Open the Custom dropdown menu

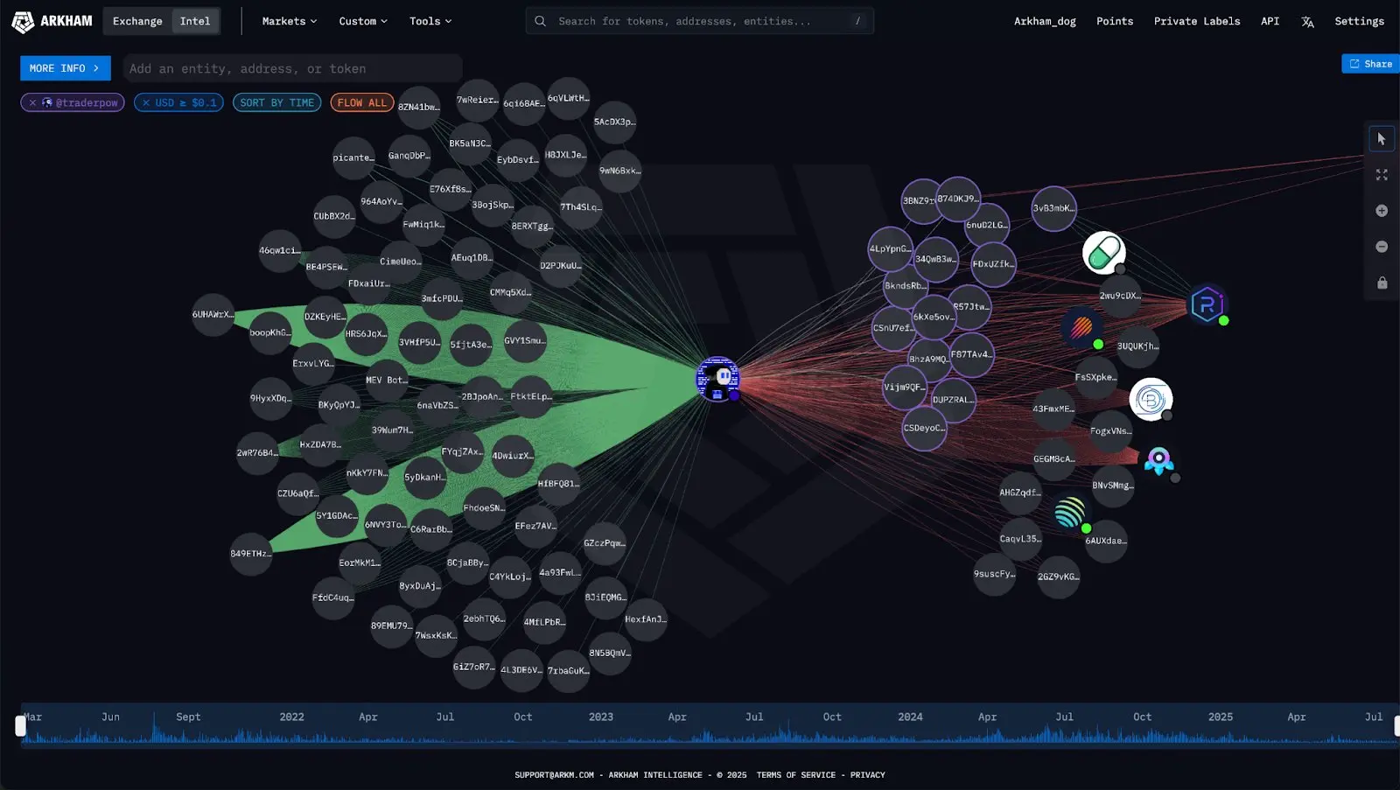[x=363, y=21]
